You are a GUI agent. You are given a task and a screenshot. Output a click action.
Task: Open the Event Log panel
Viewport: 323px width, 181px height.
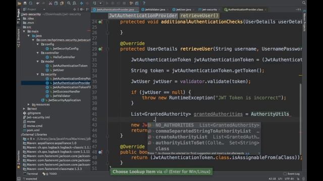pos(292,174)
